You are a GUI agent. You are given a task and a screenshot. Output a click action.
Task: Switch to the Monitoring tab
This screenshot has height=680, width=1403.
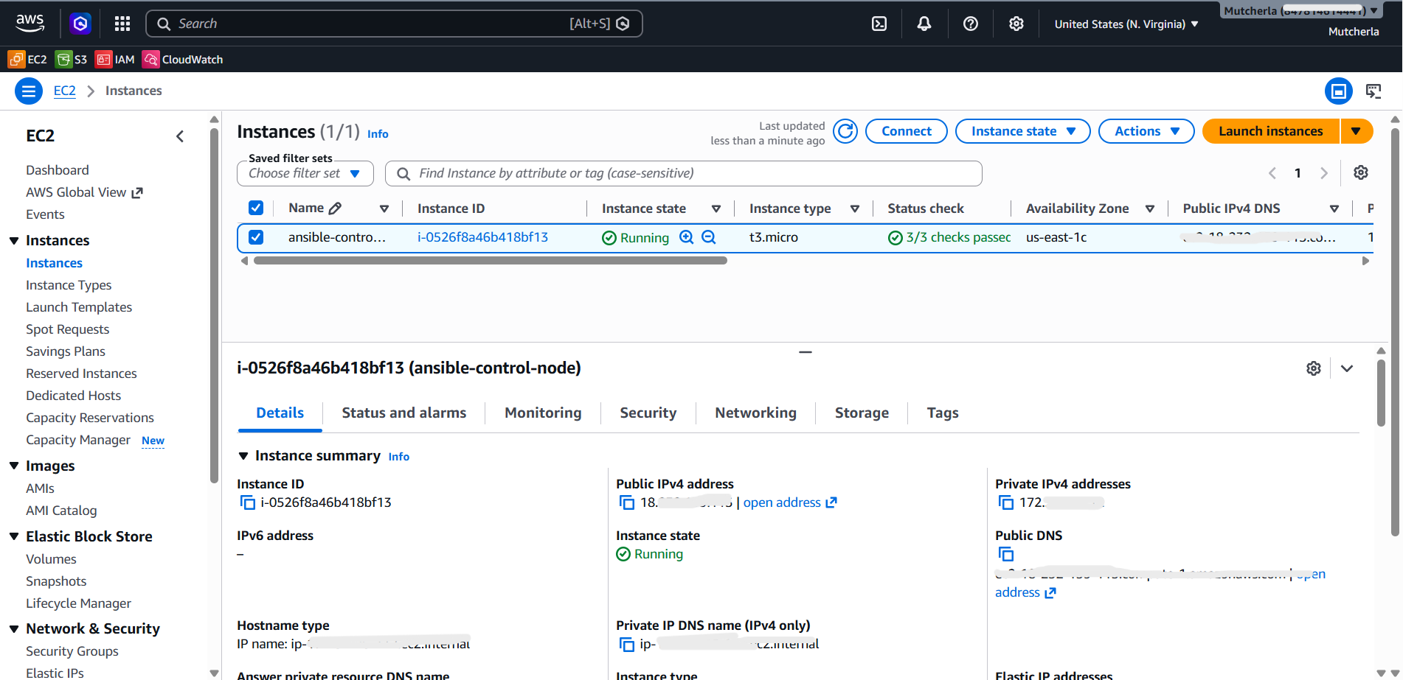[543, 413]
